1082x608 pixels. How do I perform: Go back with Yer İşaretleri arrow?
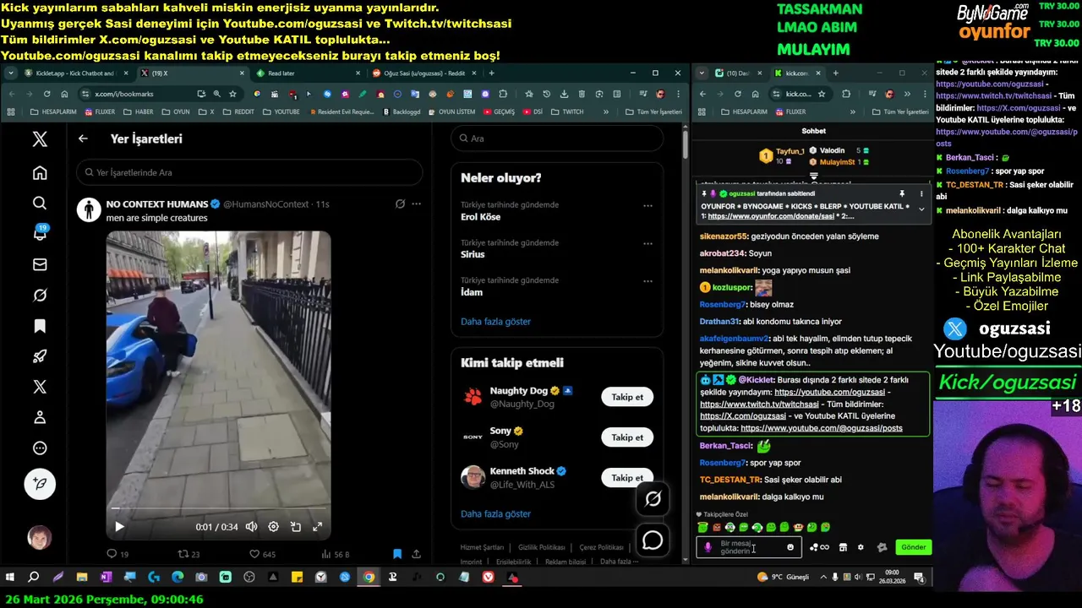click(x=83, y=138)
